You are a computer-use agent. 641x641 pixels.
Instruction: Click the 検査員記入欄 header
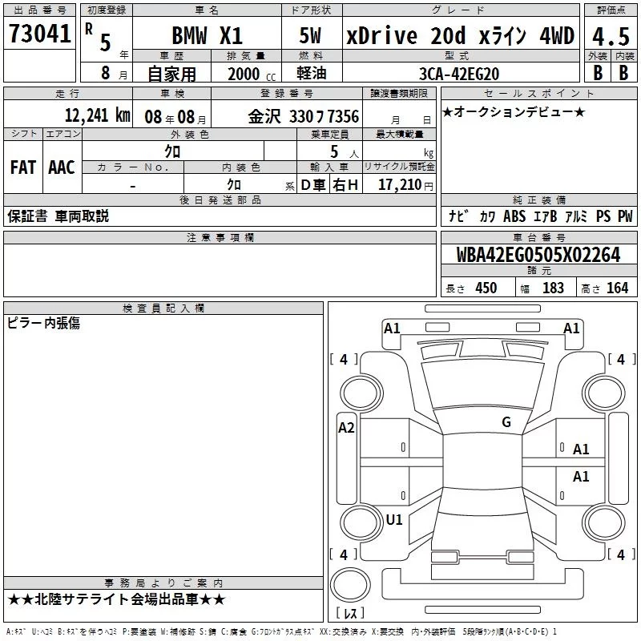pyautogui.click(x=163, y=308)
